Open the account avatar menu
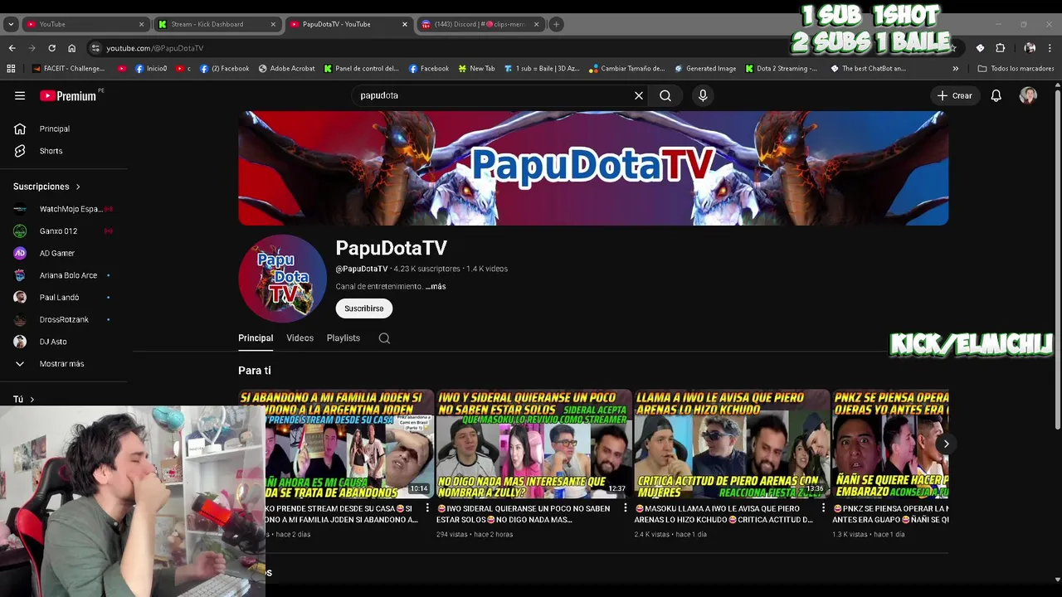 point(1029,95)
